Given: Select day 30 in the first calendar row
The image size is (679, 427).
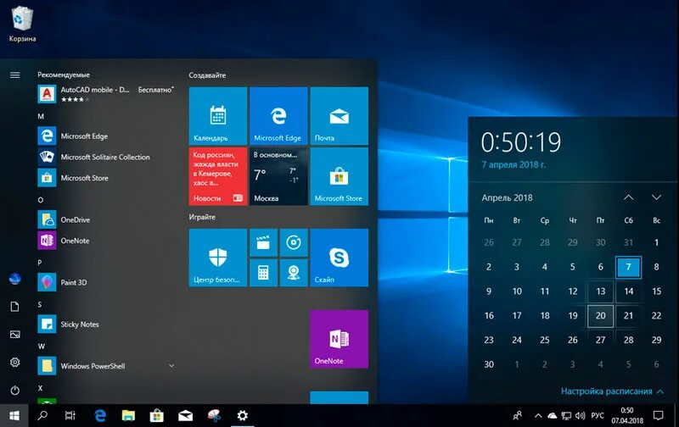Looking at the screenshot, I should pyautogui.click(x=601, y=242).
